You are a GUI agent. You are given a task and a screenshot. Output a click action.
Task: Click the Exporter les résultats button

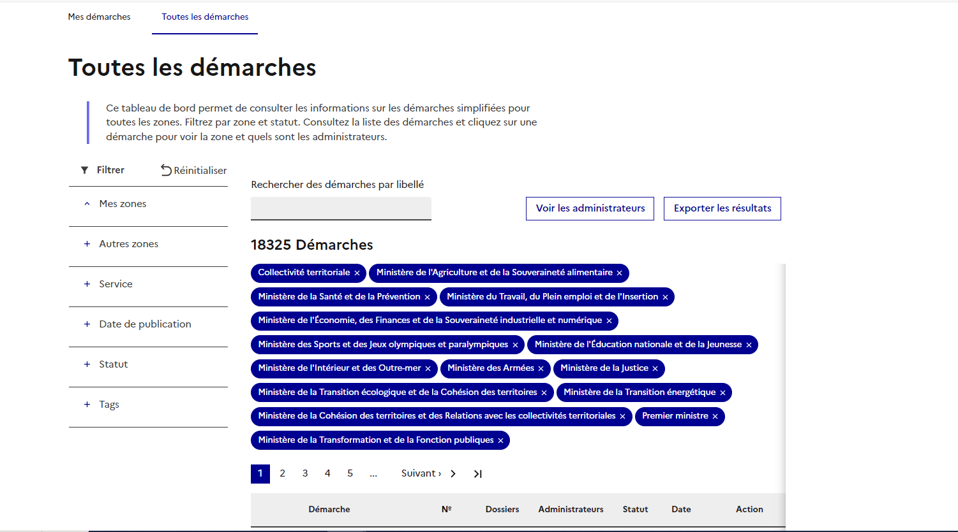[722, 208]
